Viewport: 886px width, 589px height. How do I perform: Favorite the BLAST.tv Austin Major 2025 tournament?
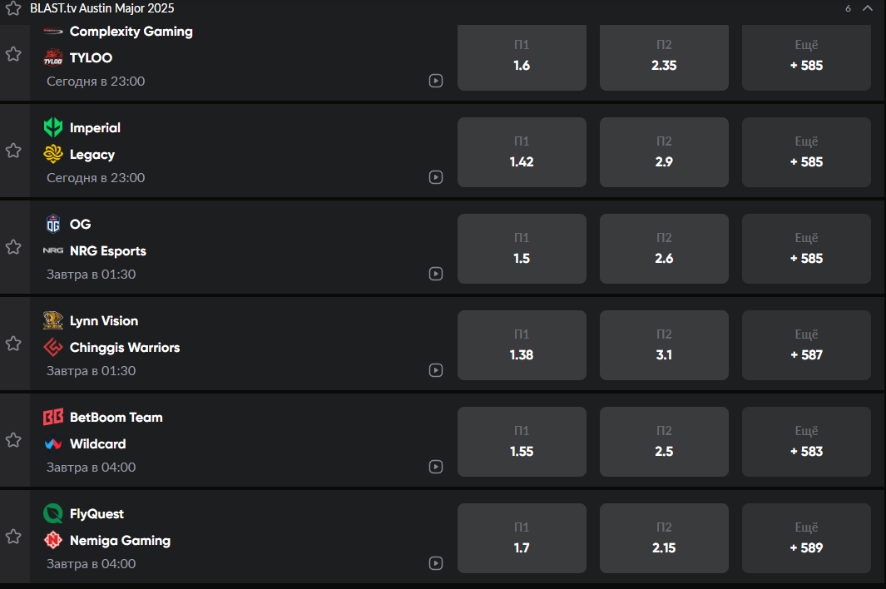coord(13,8)
